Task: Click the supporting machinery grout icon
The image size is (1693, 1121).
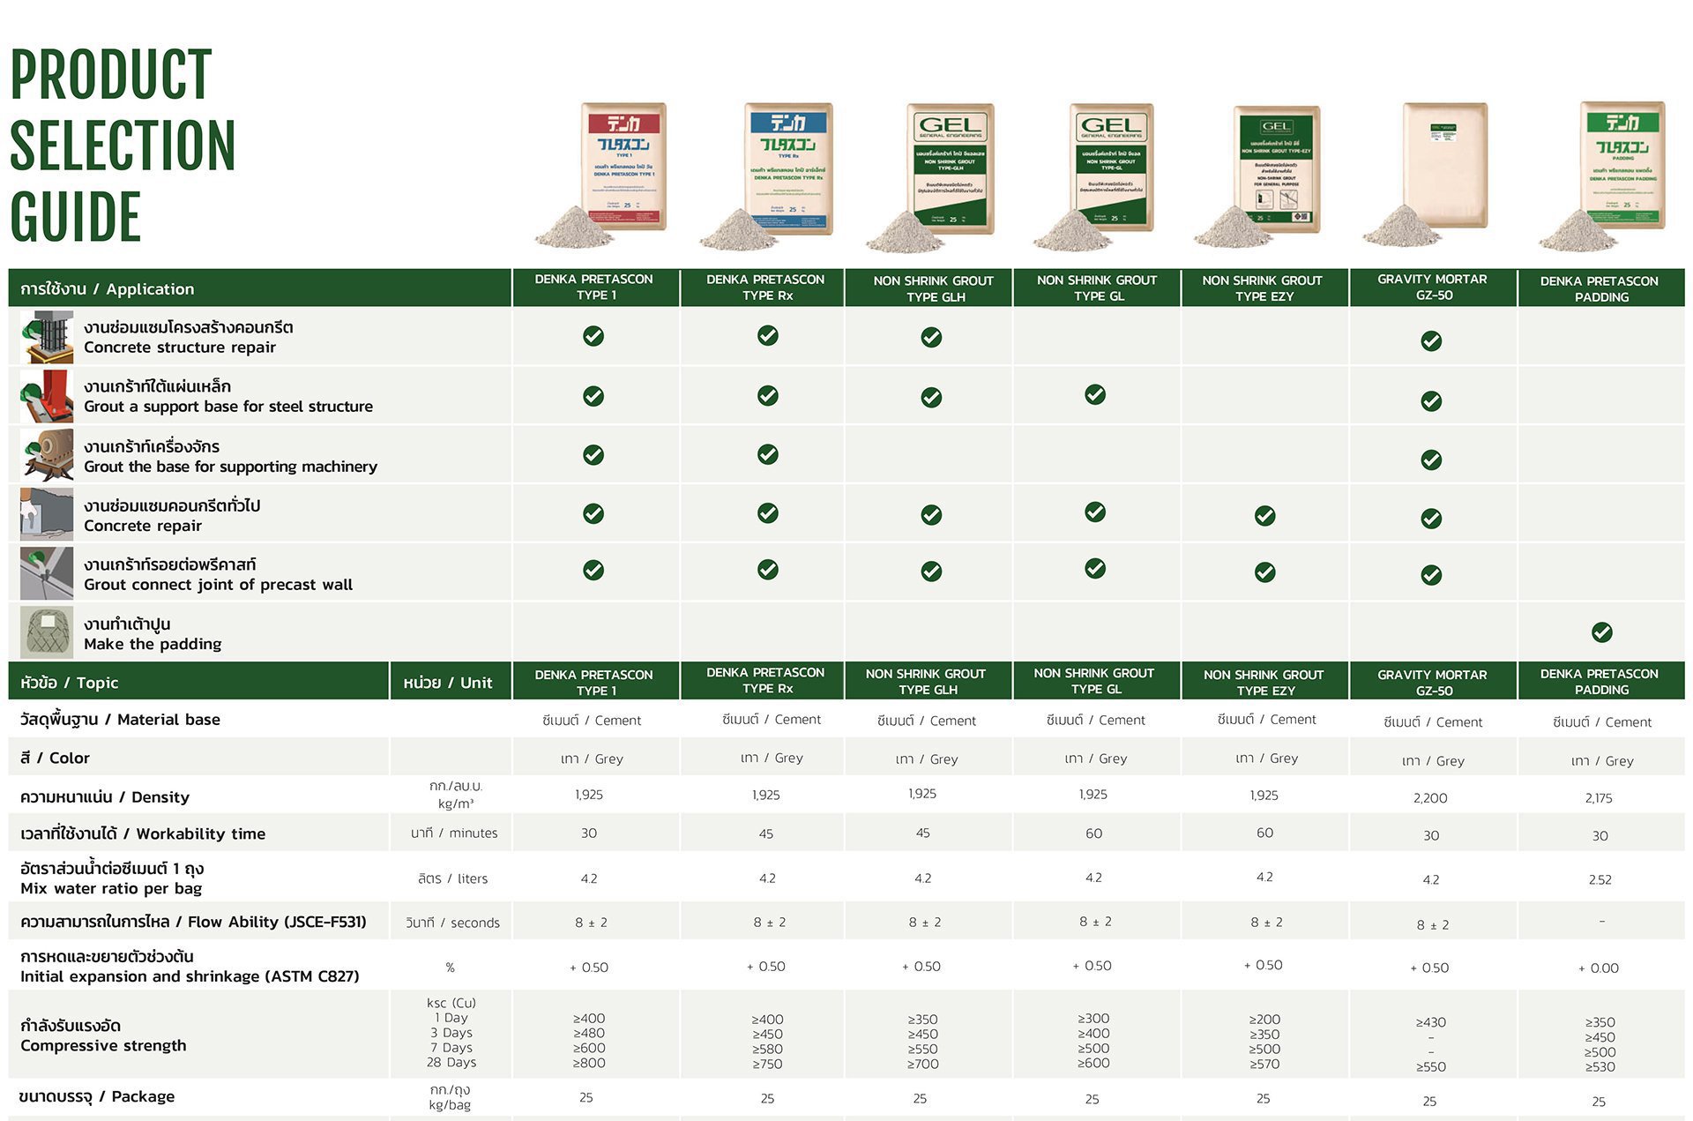Action: pos(47,455)
